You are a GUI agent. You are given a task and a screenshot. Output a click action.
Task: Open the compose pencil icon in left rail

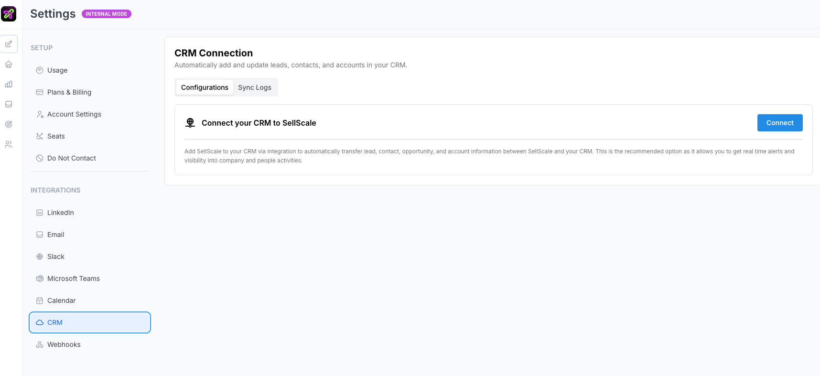coord(9,44)
